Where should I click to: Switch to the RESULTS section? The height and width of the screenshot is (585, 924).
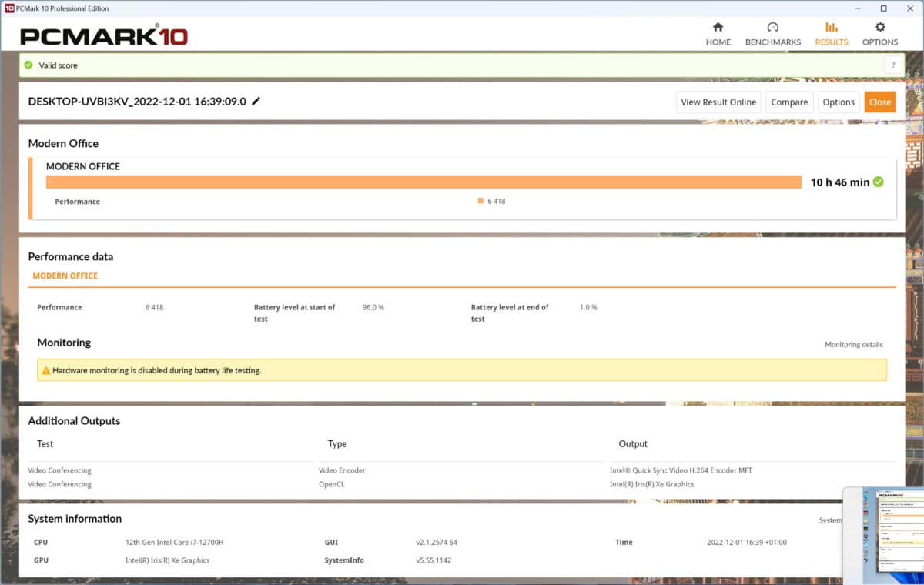832,34
